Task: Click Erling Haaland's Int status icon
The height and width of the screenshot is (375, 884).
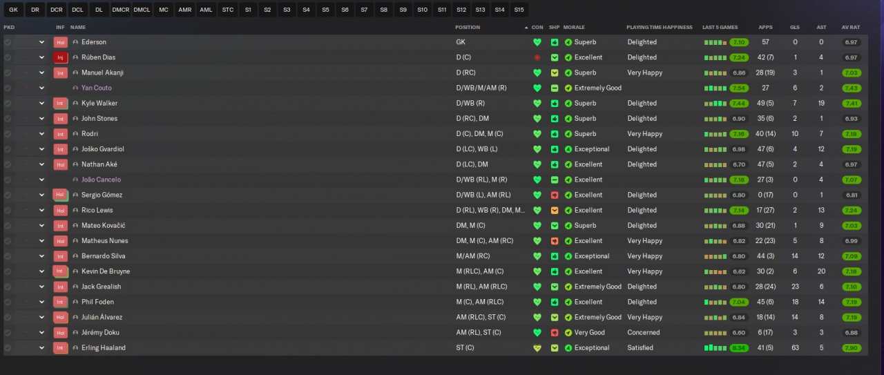Action: click(x=61, y=348)
